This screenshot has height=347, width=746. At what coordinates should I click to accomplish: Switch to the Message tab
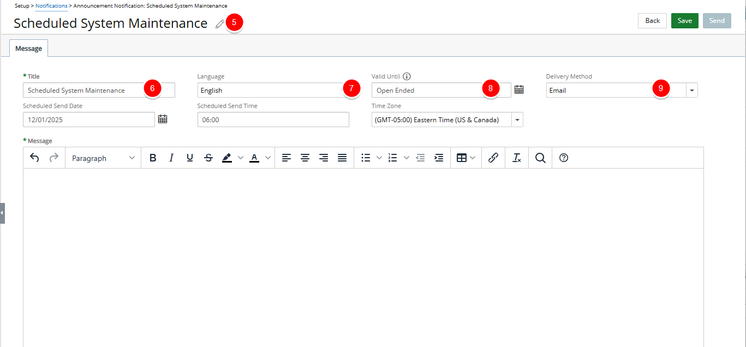pyautogui.click(x=29, y=49)
